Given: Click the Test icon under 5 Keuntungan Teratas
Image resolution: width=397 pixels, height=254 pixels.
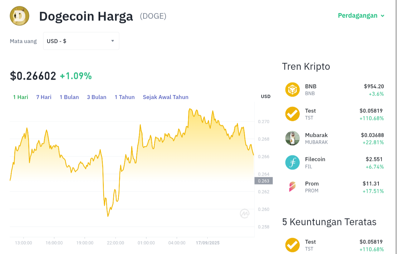Looking at the screenshot, I should (x=292, y=245).
